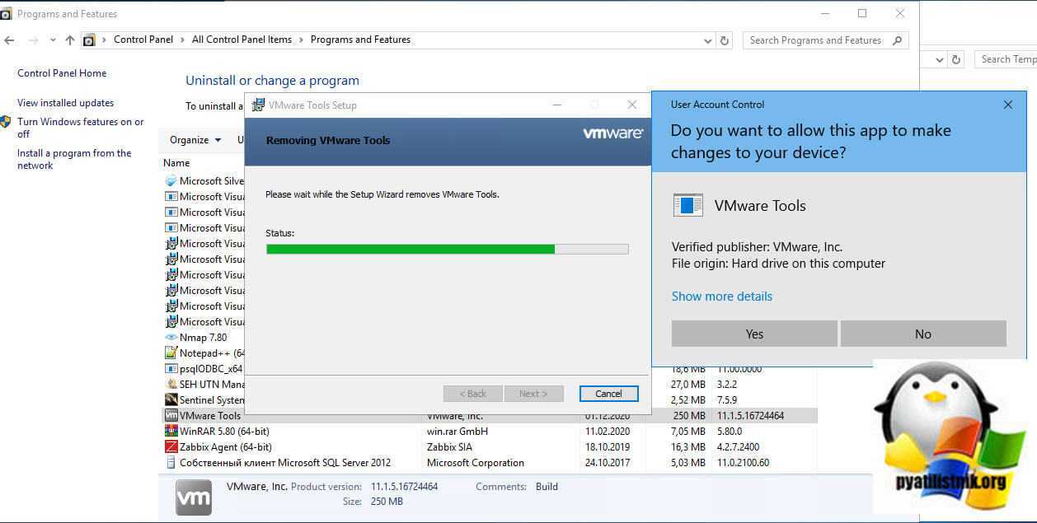The width and height of the screenshot is (1037, 523).
Task: Click Zabbix SIA publisher cell
Action: [x=449, y=447]
